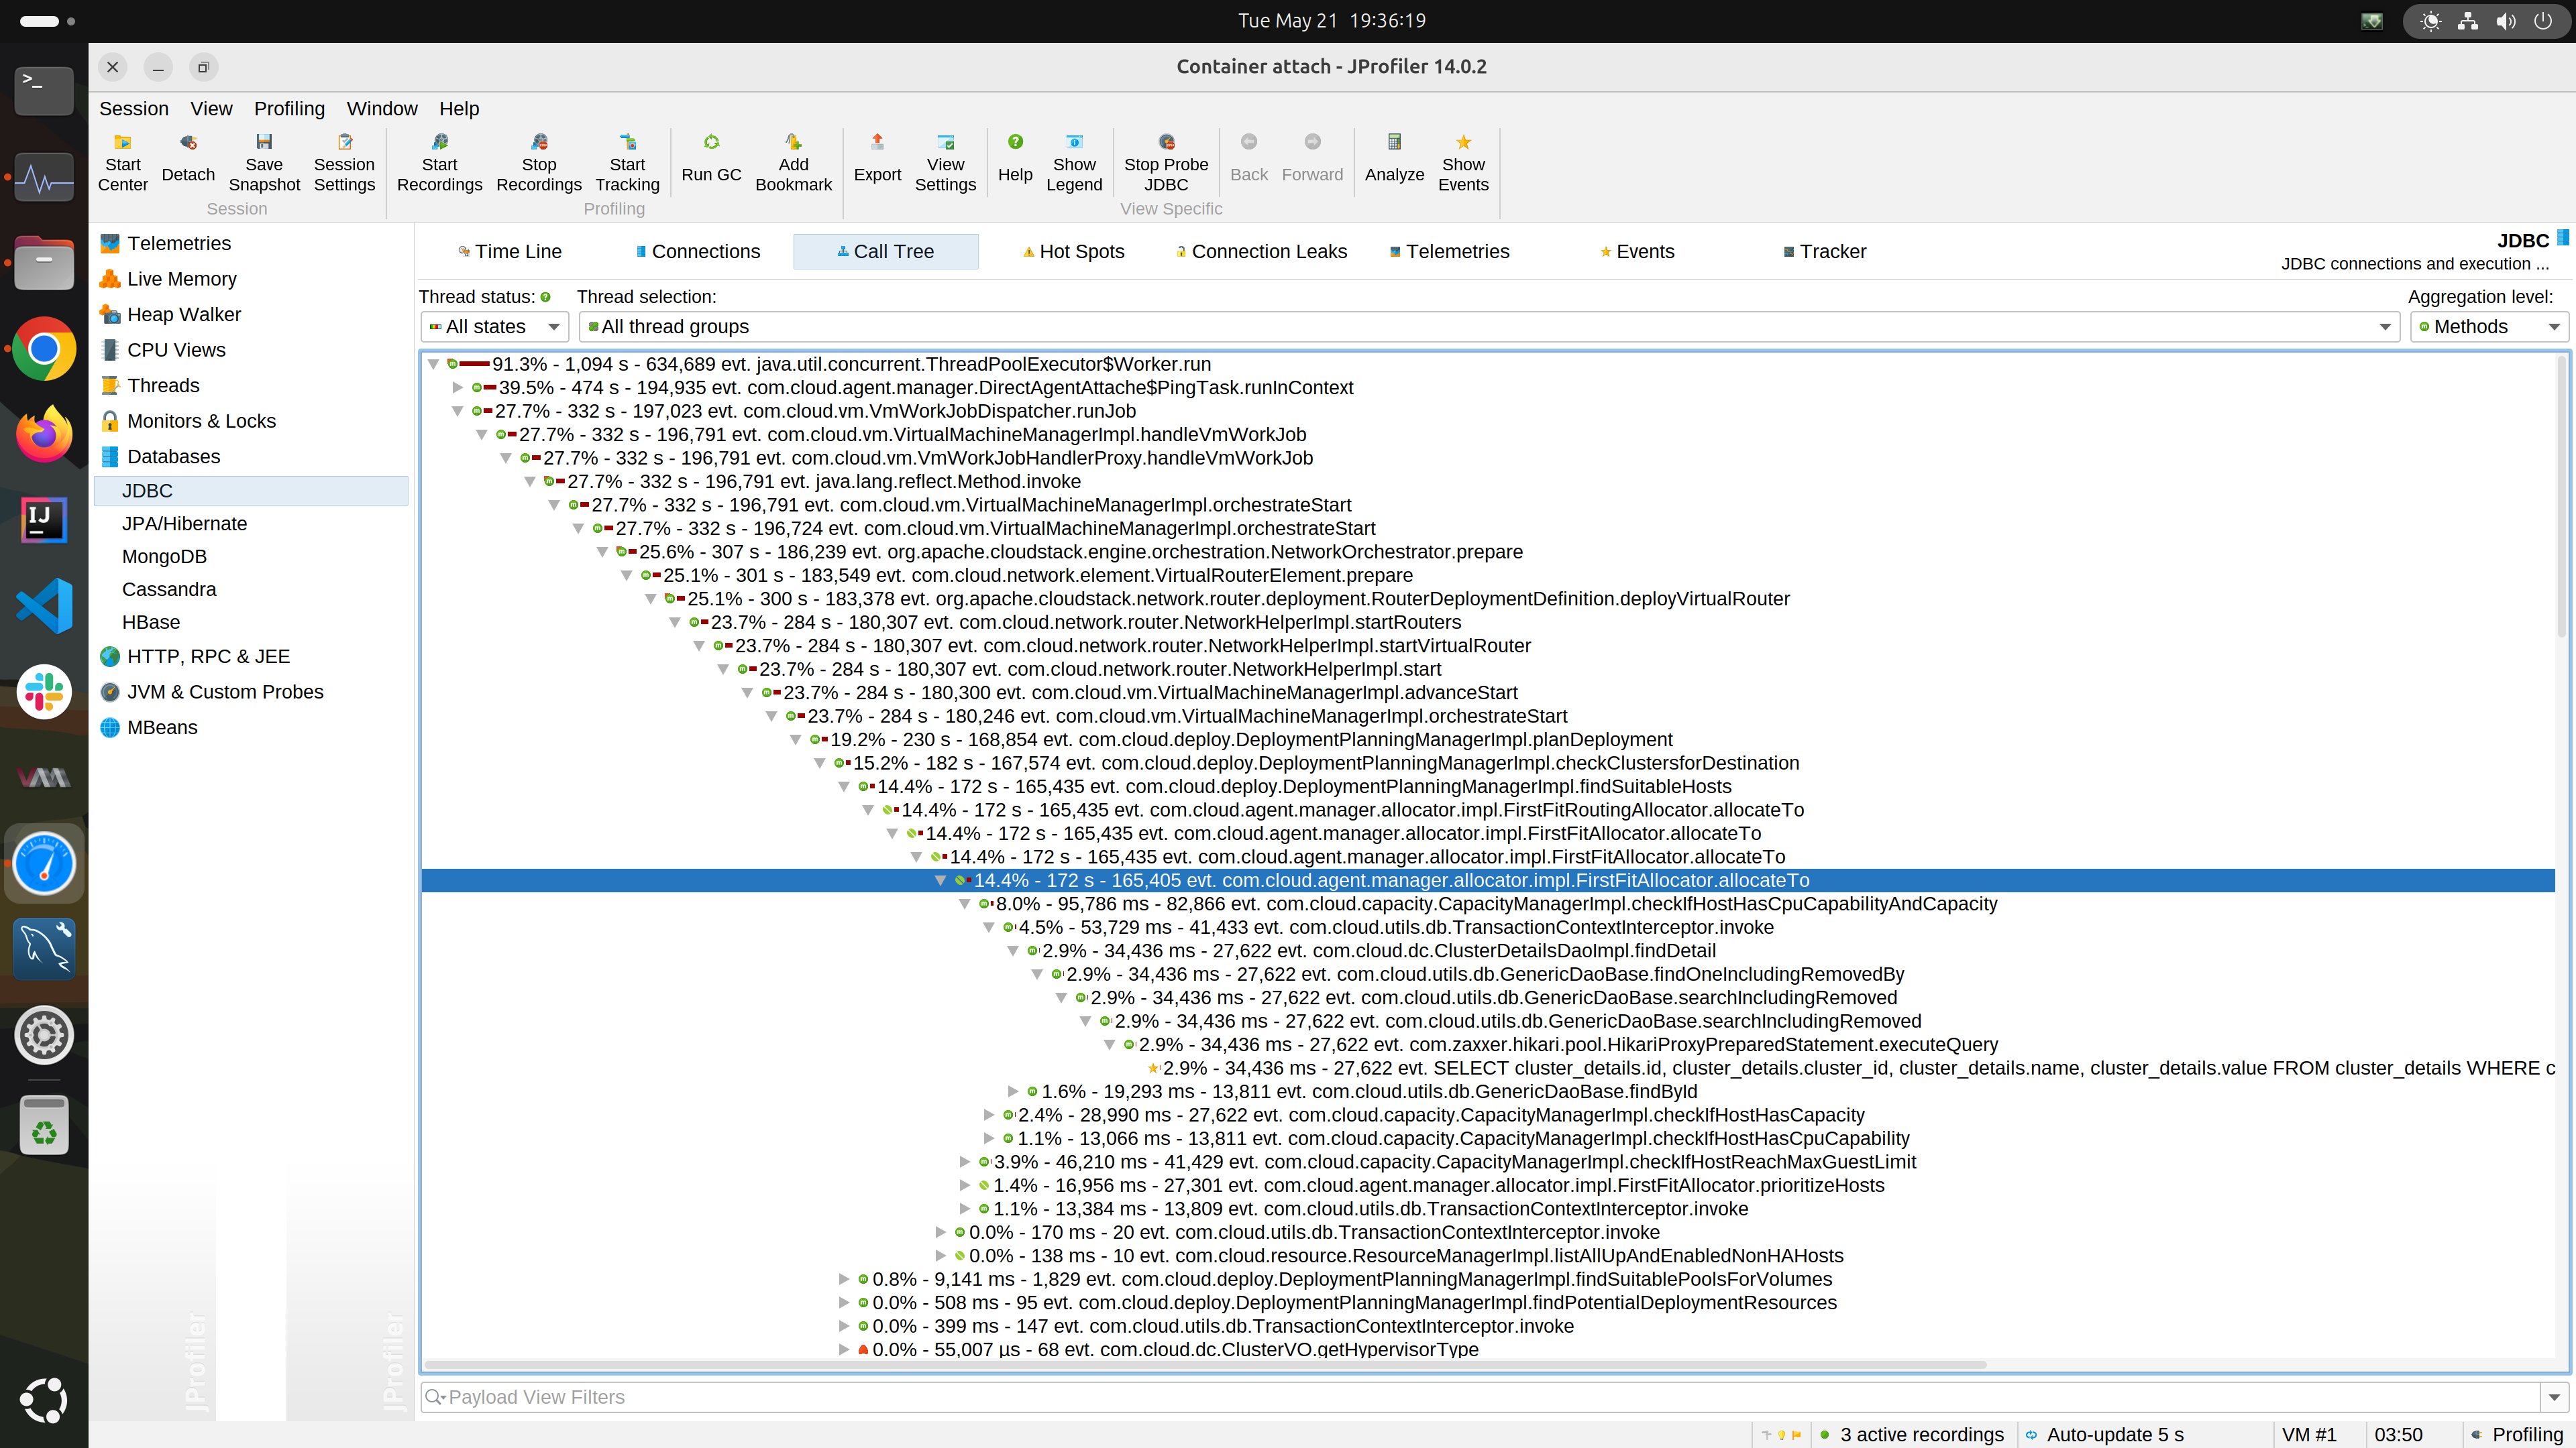The image size is (2576, 1448).
Task: Click the horizontal scrollbar of the call tree
Action: pyautogui.click(x=1200, y=1365)
